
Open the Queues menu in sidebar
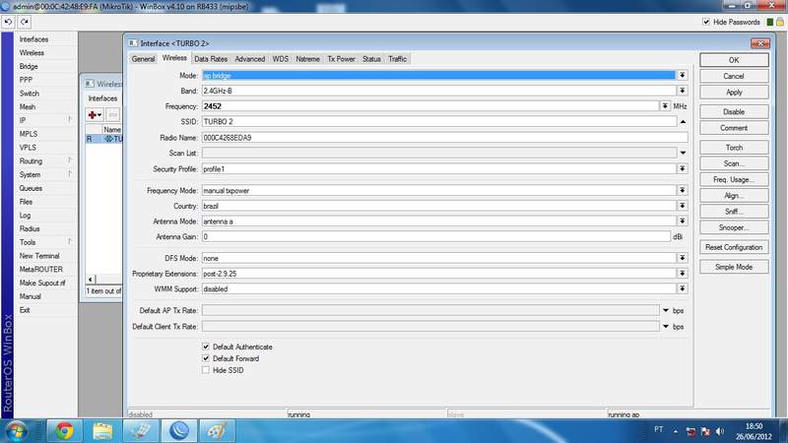[x=31, y=188]
